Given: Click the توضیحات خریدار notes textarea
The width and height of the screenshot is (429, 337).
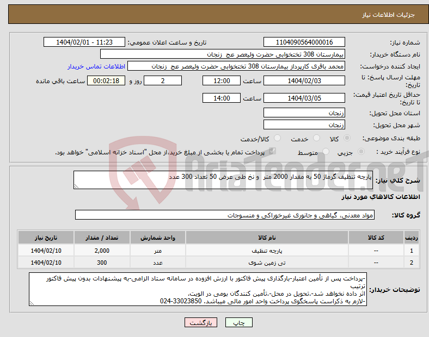Looking at the screenshot, I should [198, 289].
